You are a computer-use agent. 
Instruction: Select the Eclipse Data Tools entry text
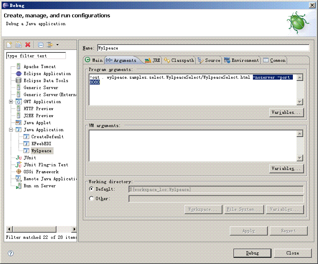(46, 80)
